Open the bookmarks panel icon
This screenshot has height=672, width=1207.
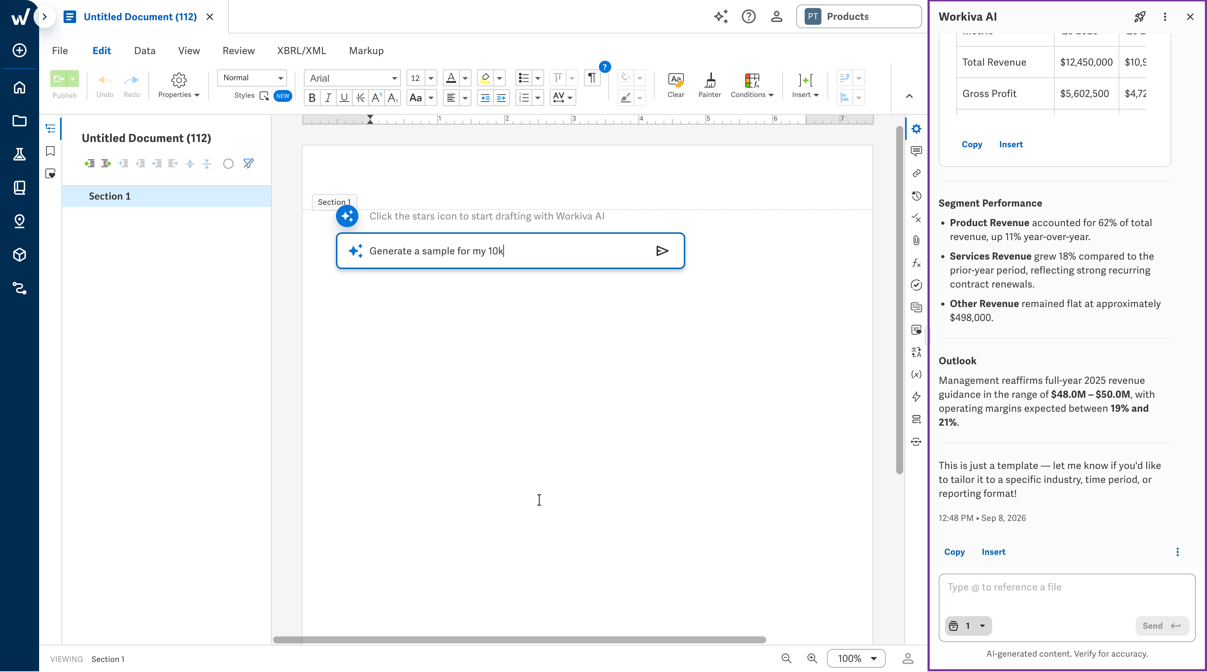[x=50, y=151]
